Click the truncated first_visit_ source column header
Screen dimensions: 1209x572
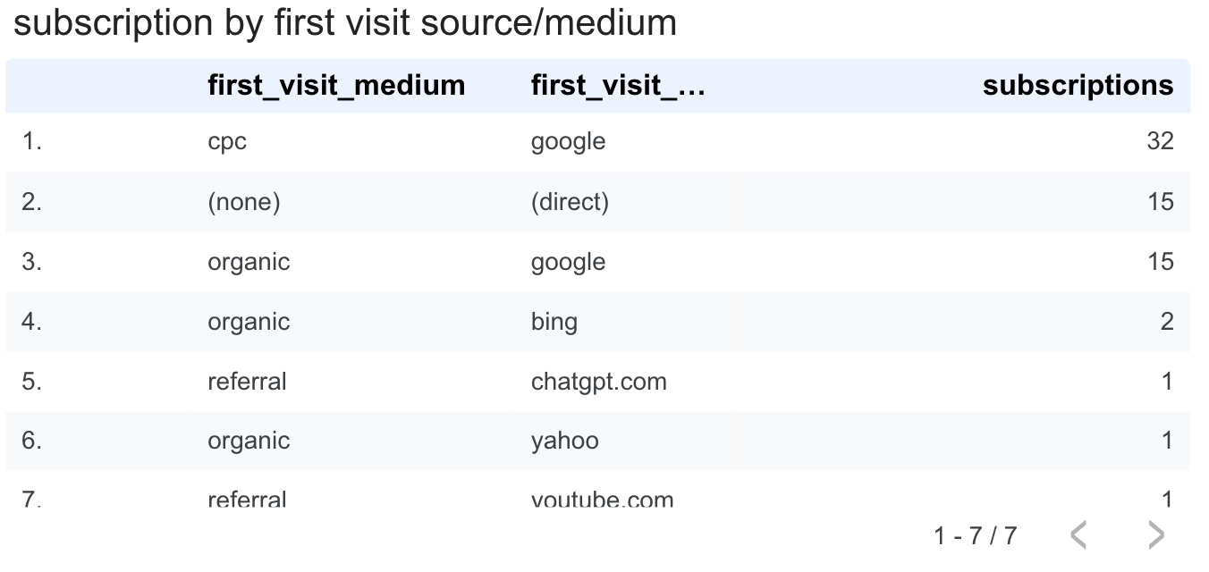click(618, 85)
